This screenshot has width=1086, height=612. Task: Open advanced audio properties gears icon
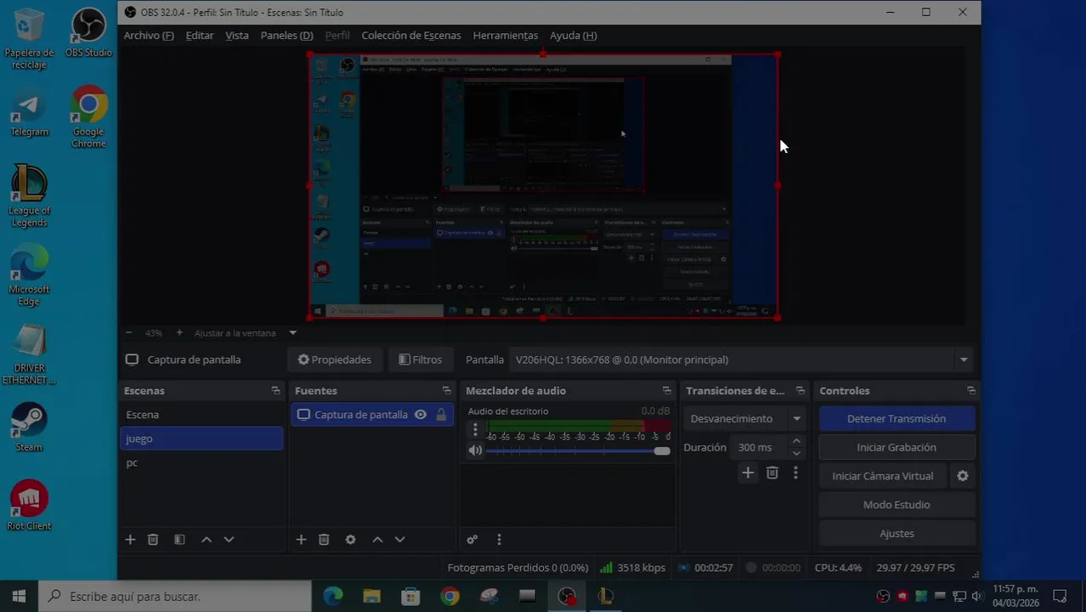click(472, 540)
